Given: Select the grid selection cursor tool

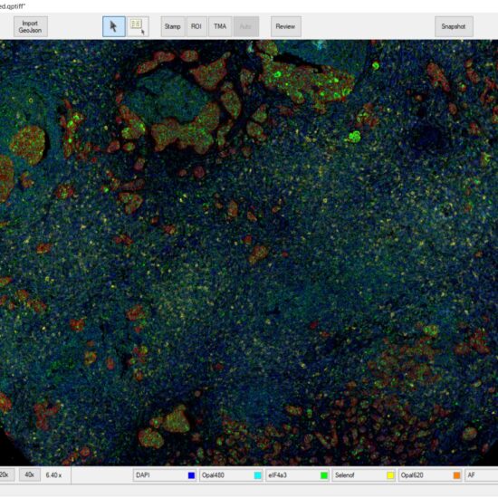Looking at the screenshot, I should point(138,26).
